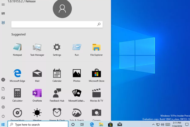The width and height of the screenshot is (190, 127).
Task: Open OneNote app
Action: tap(37, 95)
